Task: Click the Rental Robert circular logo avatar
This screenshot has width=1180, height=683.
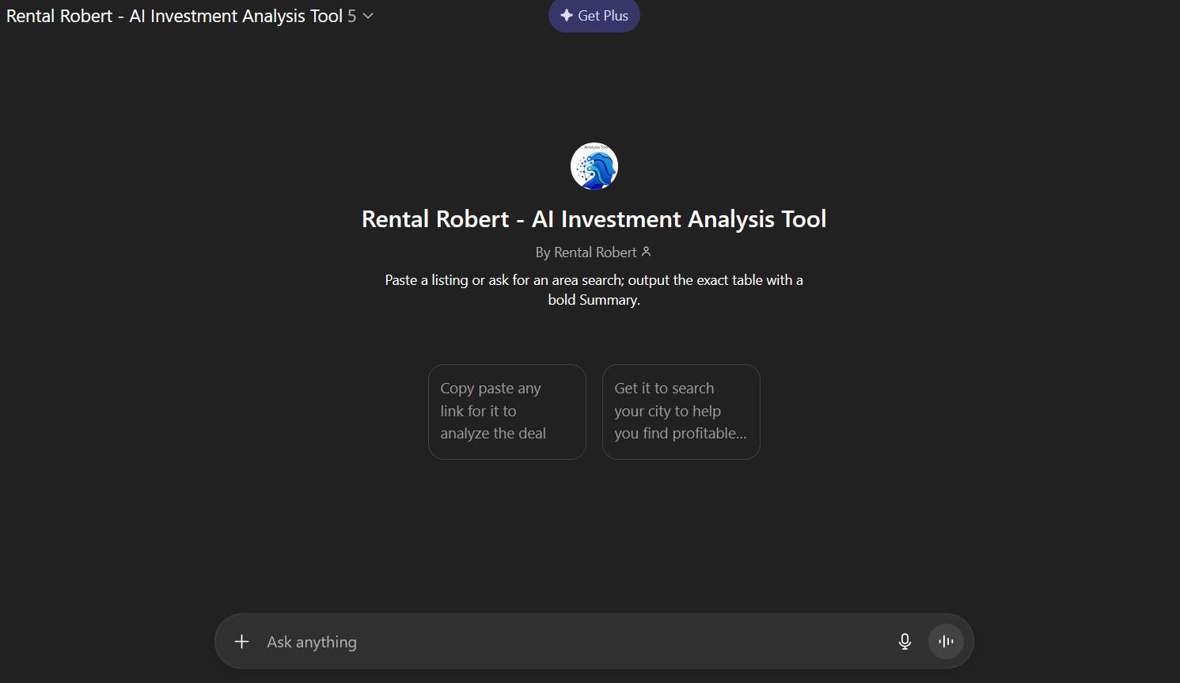Action: 594,166
